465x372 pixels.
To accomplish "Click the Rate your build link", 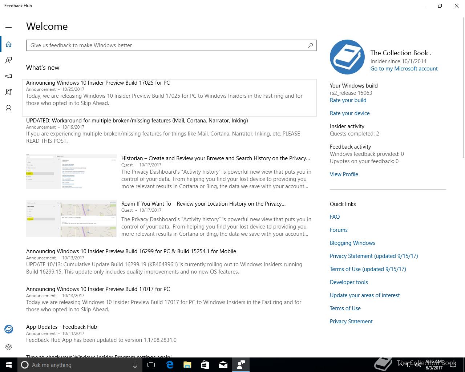I will tap(348, 100).
